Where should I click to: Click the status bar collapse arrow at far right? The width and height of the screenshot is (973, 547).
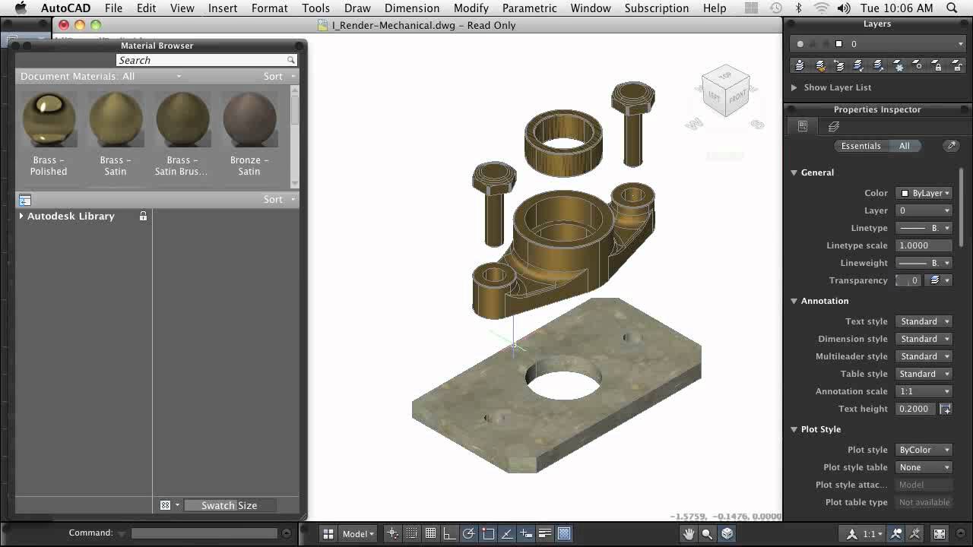(961, 533)
